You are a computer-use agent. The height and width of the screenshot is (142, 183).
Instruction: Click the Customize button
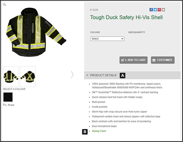click(x=163, y=60)
